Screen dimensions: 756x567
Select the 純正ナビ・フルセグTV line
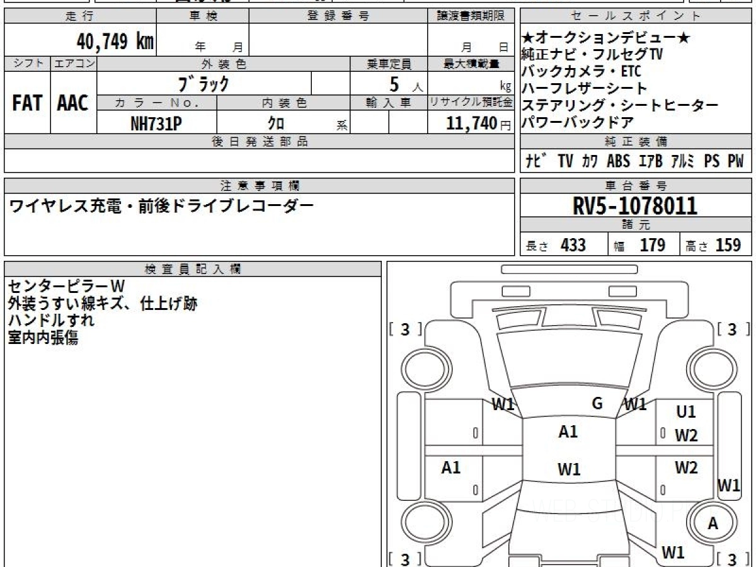[592, 55]
